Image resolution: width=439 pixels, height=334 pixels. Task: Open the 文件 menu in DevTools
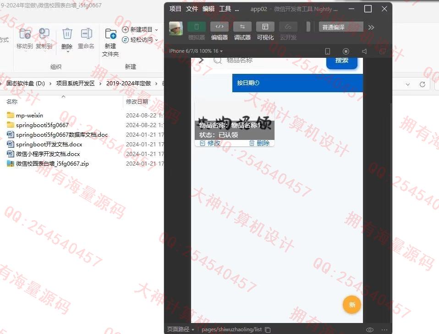[192, 9]
